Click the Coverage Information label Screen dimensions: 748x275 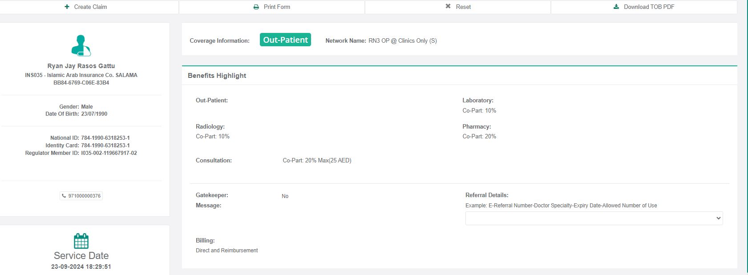coord(219,40)
